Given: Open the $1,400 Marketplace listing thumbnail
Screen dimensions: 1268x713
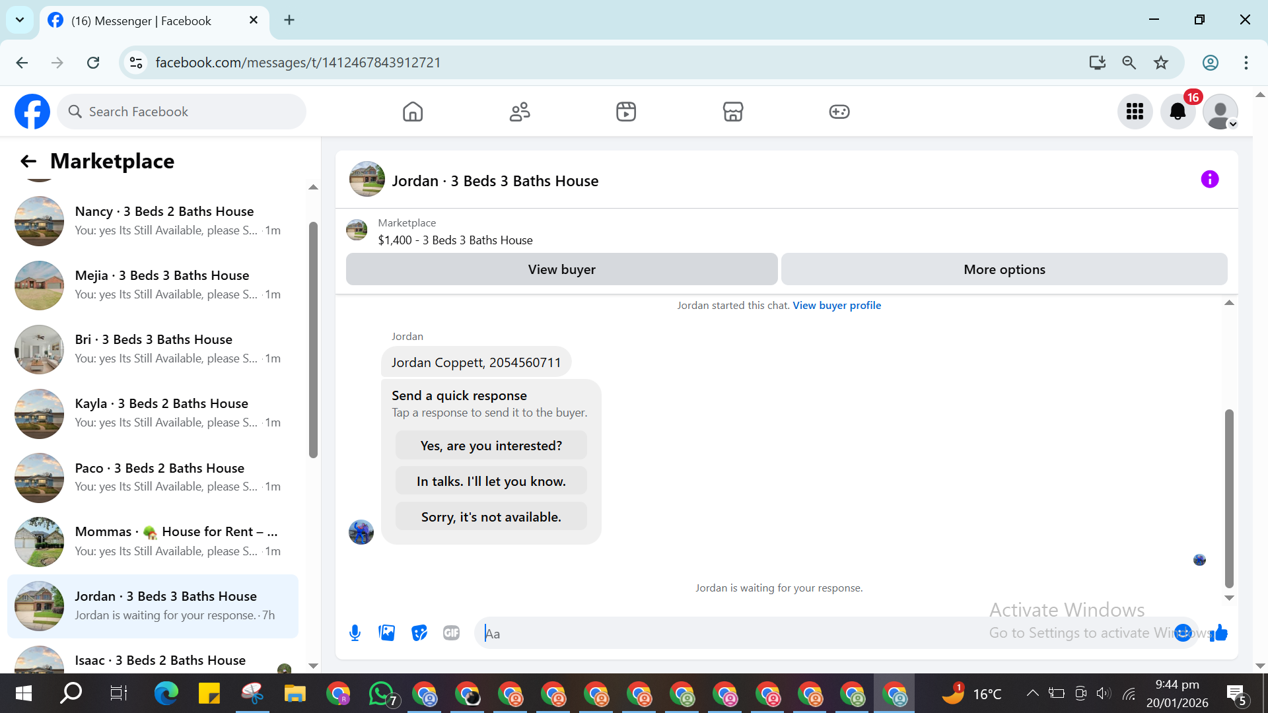Looking at the screenshot, I should coord(357,230).
